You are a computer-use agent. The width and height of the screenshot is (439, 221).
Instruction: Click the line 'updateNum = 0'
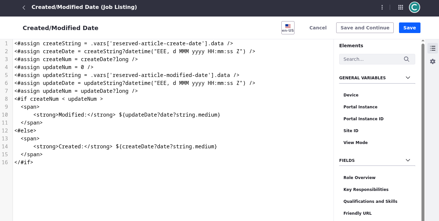(54, 67)
